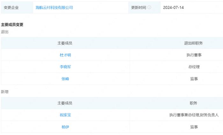Select the 监事 cell for 杨伊
Viewport: 223px width, 135px height.
pyautogui.click(x=194, y=127)
